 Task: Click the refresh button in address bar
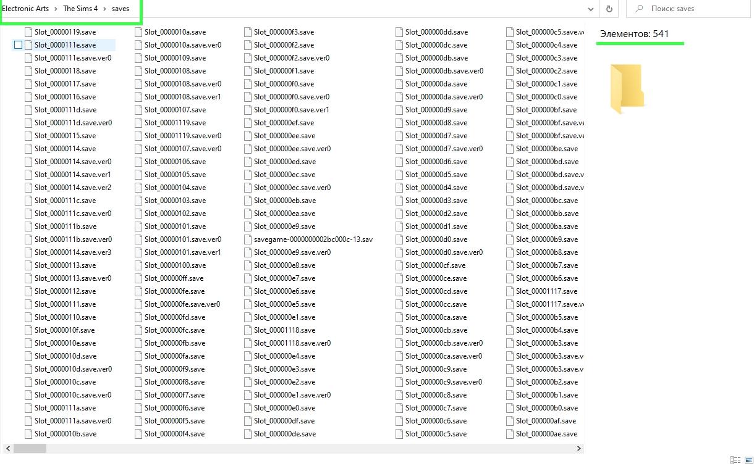(609, 9)
